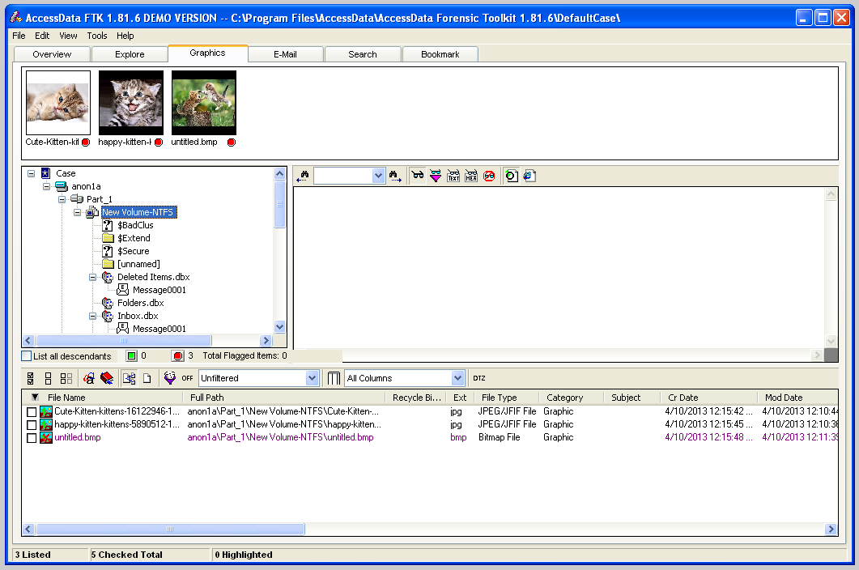This screenshot has width=859, height=570.
Task: Switch to the Bookmark tab
Action: [440, 54]
